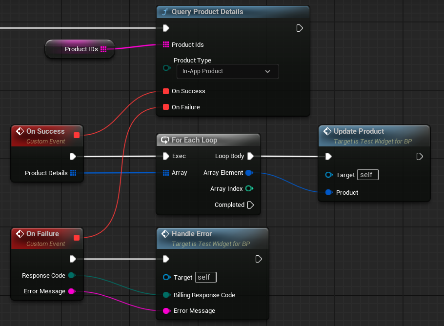Select the For Each Loop node header

(194, 140)
